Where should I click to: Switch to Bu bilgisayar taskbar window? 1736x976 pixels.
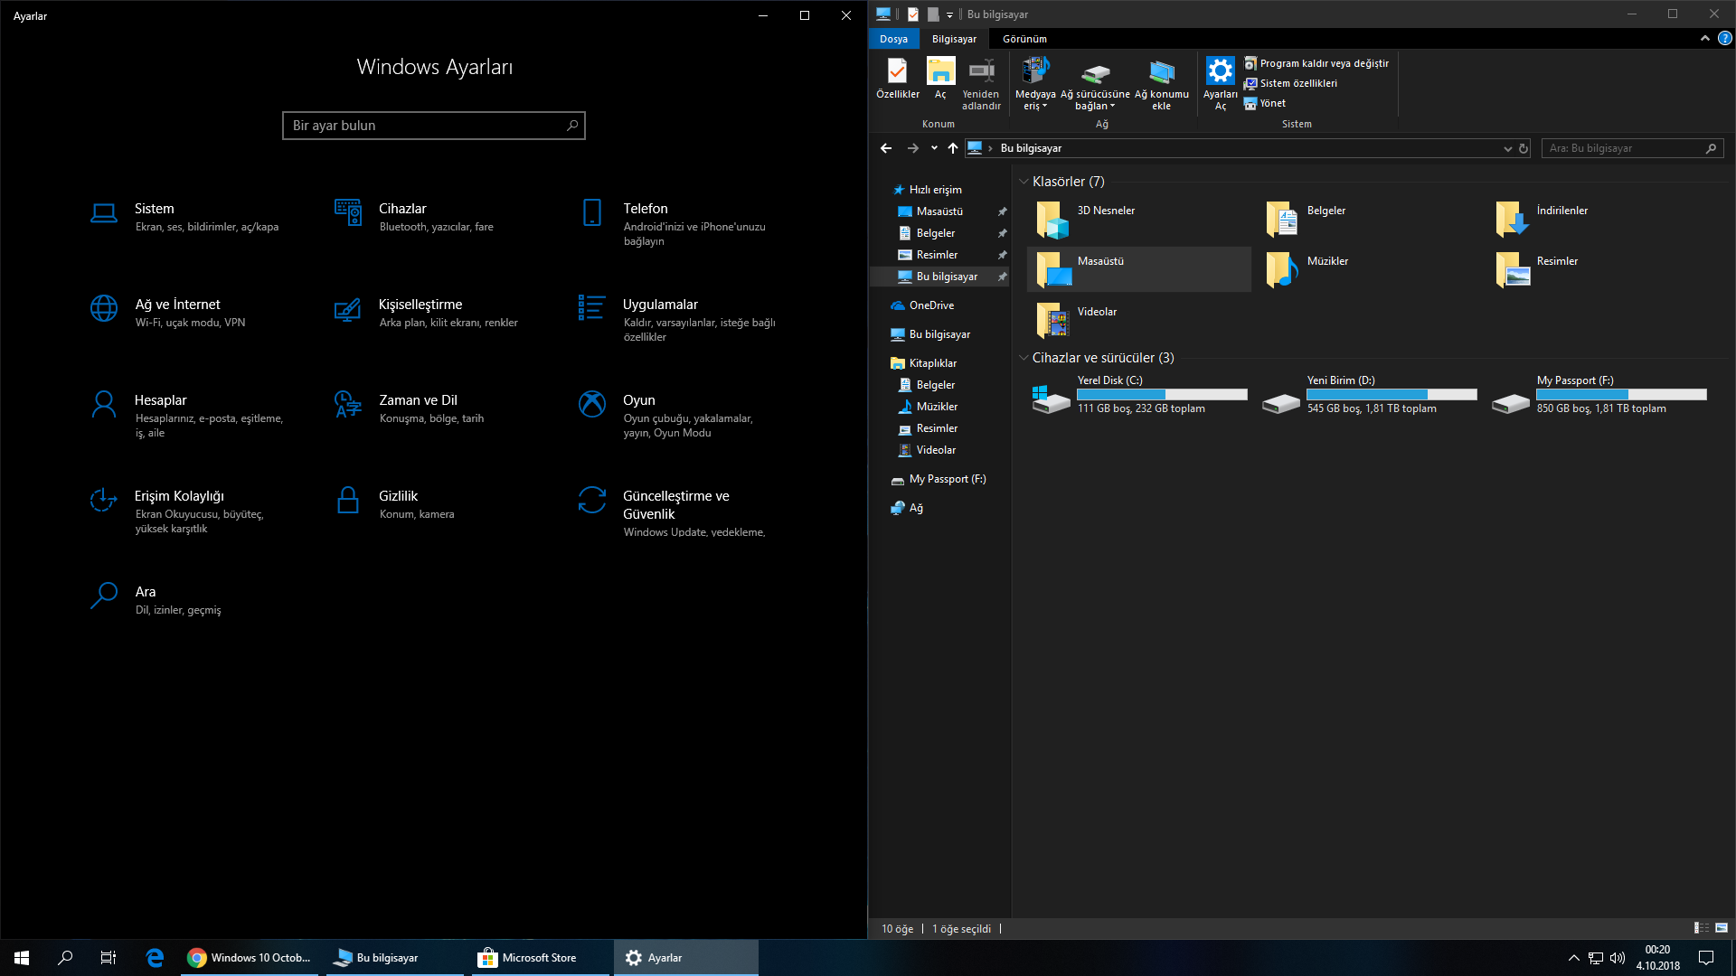point(394,958)
